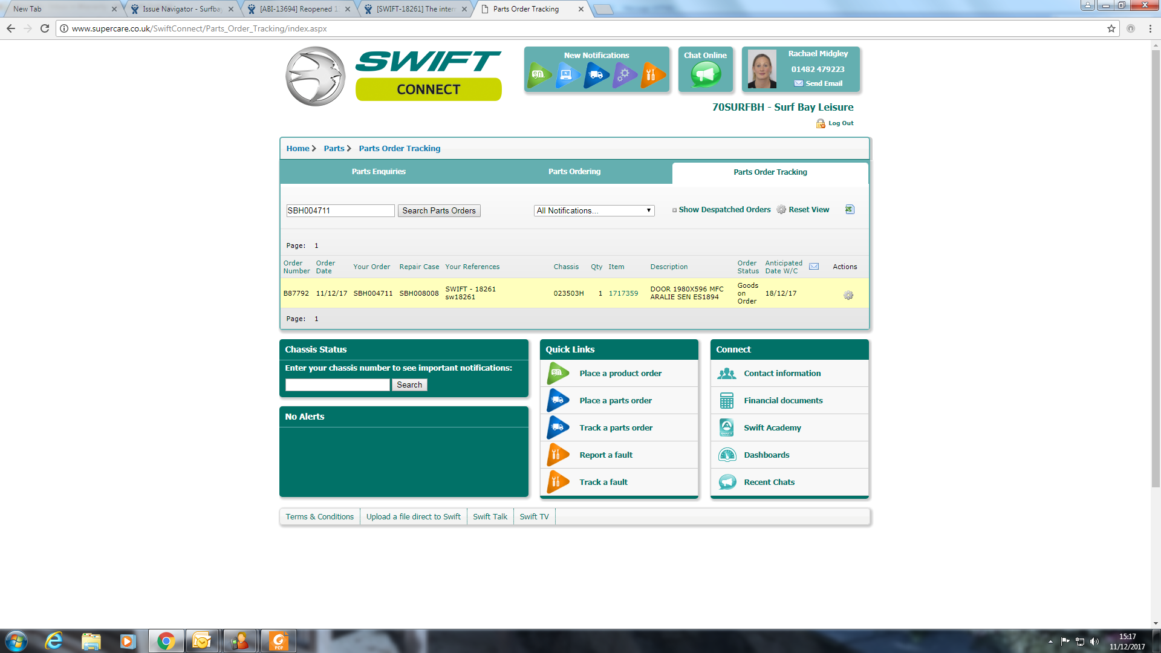Screen dimensions: 1161x653
Task: Open the blue truck parts notification icon
Action: pyautogui.click(x=596, y=75)
